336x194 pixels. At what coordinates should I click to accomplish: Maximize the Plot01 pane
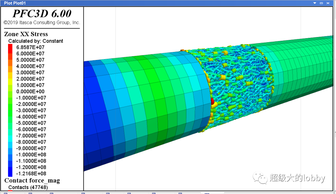[321, 3]
